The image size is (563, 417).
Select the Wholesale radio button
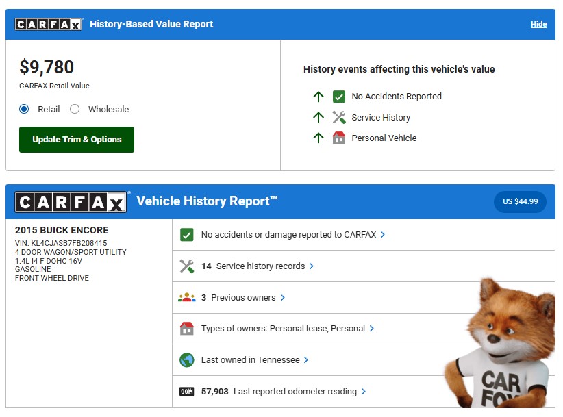(75, 109)
